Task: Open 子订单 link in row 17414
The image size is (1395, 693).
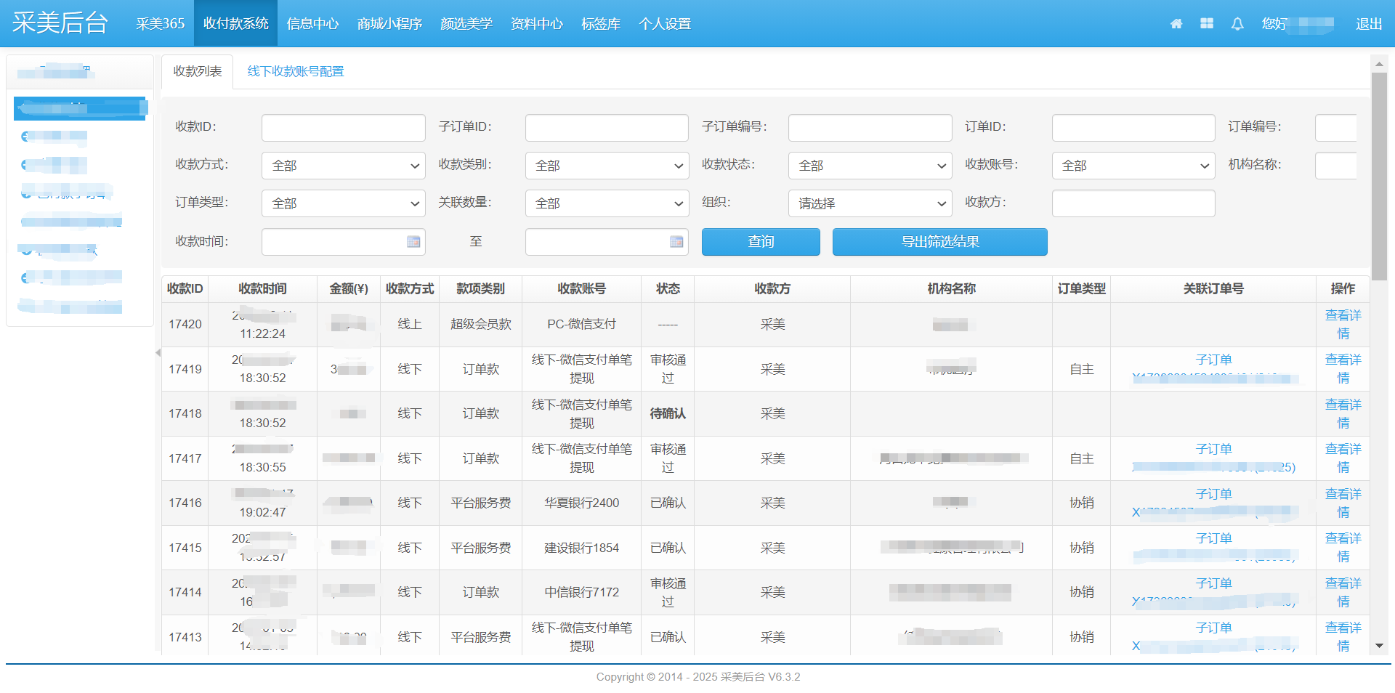Action: pyautogui.click(x=1213, y=583)
